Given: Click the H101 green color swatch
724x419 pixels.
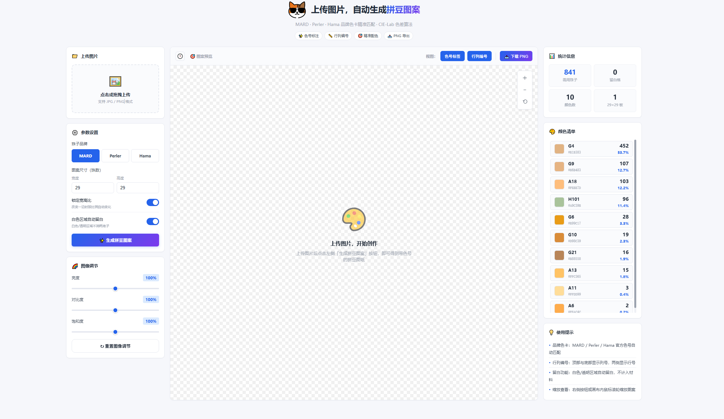Looking at the screenshot, I should 559,202.
